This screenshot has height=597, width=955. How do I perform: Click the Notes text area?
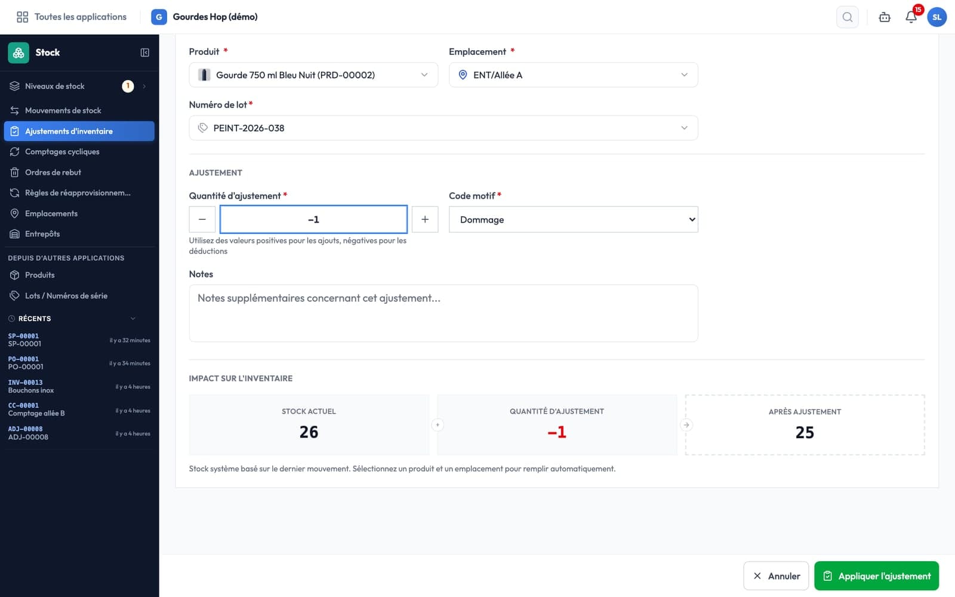tap(443, 313)
